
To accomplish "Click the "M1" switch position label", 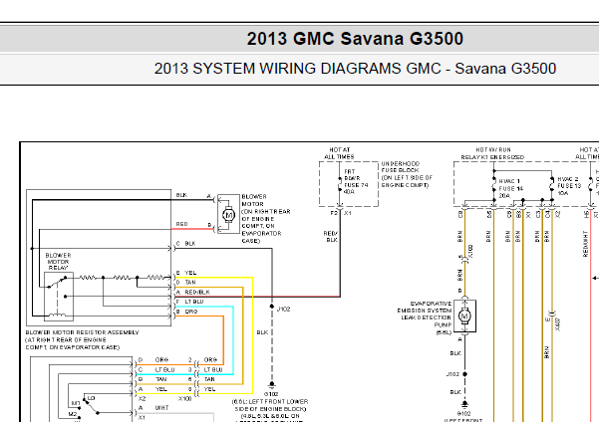I will (76, 403).
